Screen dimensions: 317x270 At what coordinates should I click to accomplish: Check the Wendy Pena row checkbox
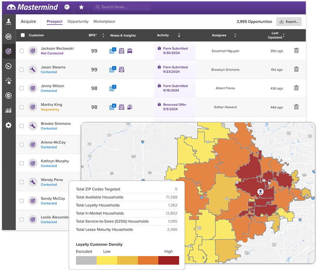pyautogui.click(x=21, y=182)
